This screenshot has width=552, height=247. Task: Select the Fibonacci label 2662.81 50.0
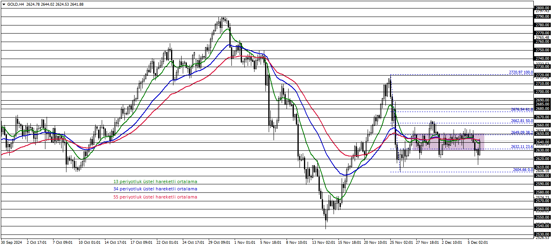(522, 121)
